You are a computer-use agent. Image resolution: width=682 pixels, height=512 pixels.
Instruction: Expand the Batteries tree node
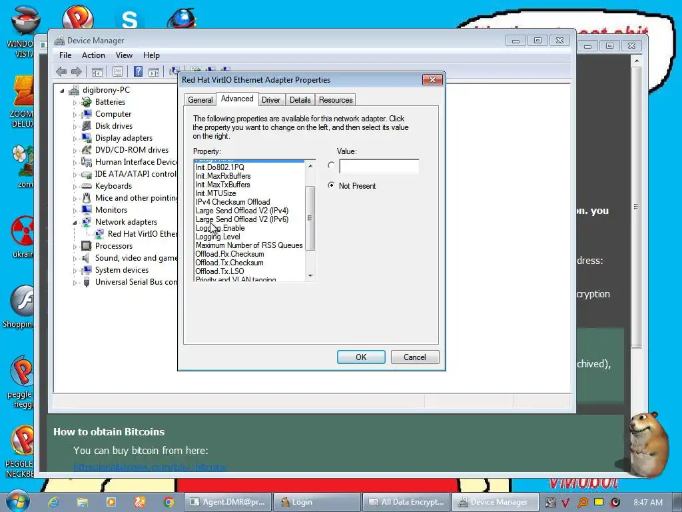coord(75,103)
